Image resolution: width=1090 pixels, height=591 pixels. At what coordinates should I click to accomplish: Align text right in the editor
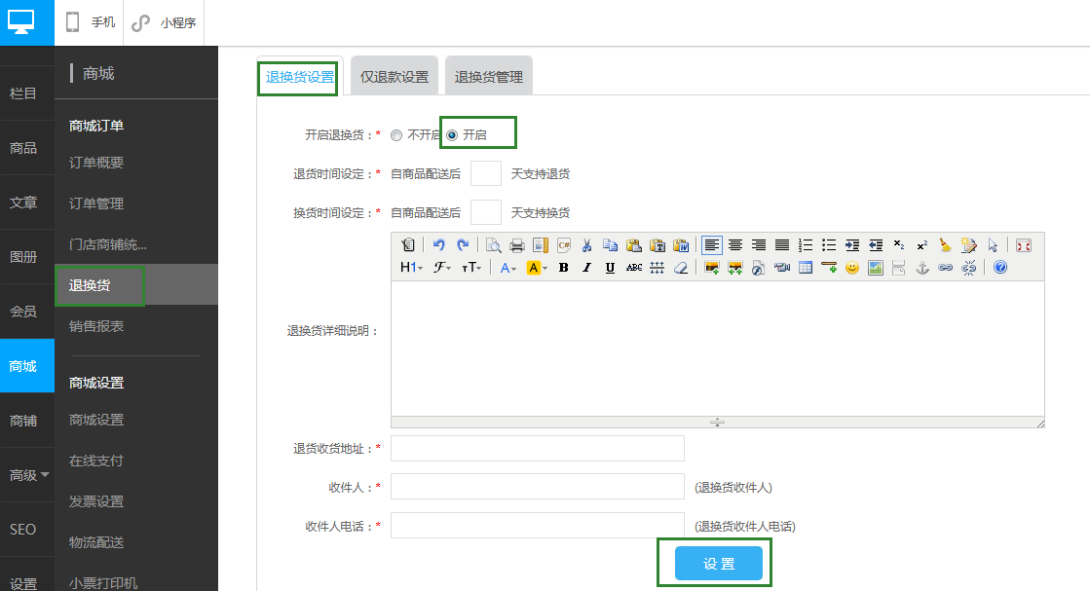point(759,245)
